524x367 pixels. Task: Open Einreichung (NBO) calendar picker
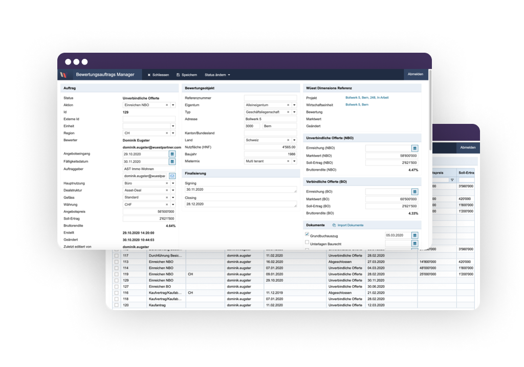(414, 148)
